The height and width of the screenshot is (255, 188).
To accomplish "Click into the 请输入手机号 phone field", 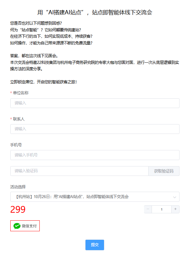I will [x=95, y=155].
